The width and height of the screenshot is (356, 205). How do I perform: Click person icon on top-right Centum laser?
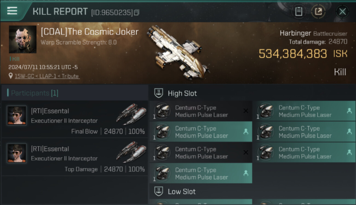[349, 111]
